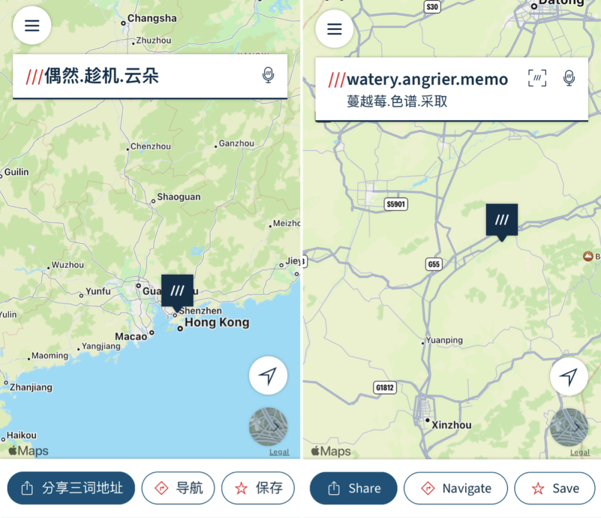Switch to satellite view on left map
The height and width of the screenshot is (518, 601).
click(268, 426)
